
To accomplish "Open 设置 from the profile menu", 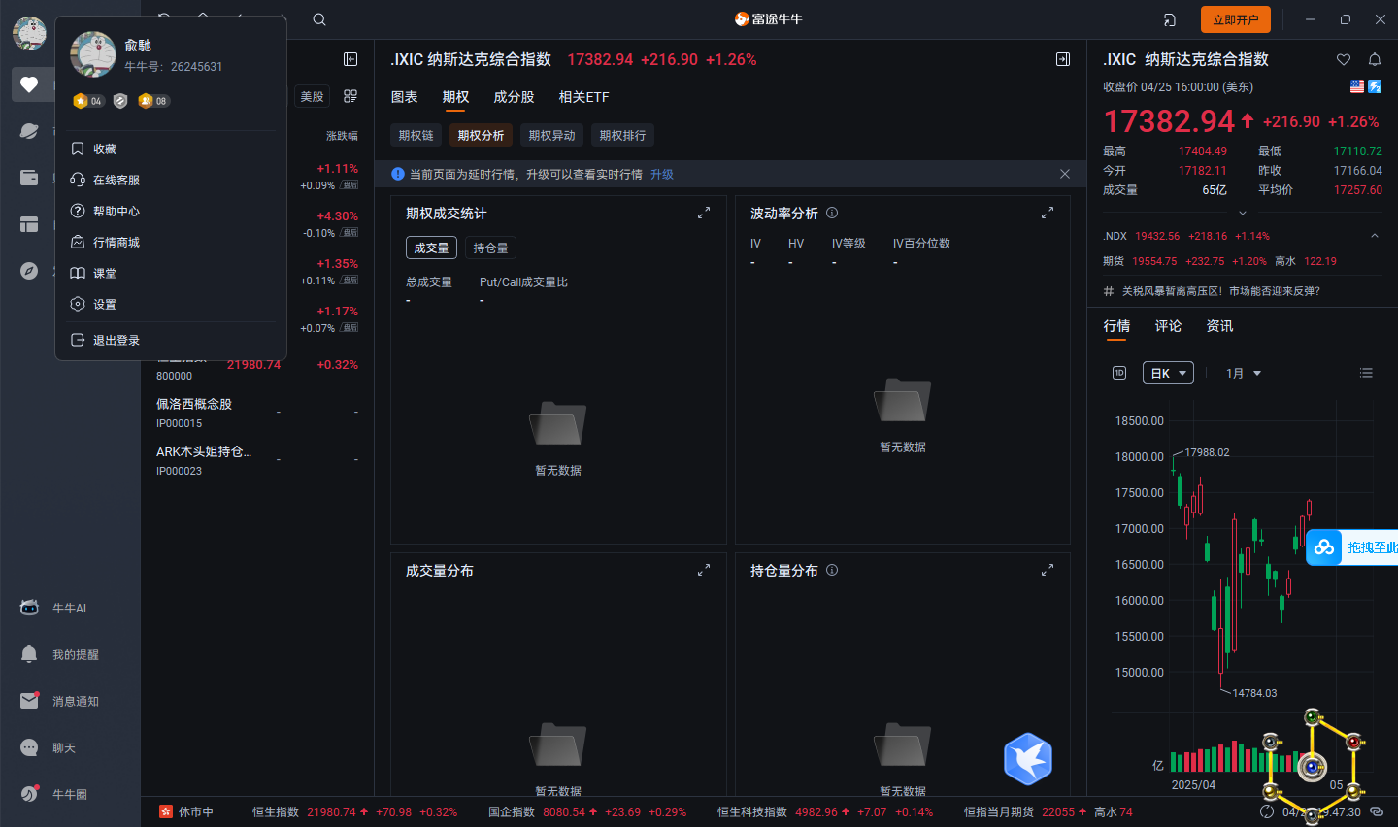I will tap(172, 304).
